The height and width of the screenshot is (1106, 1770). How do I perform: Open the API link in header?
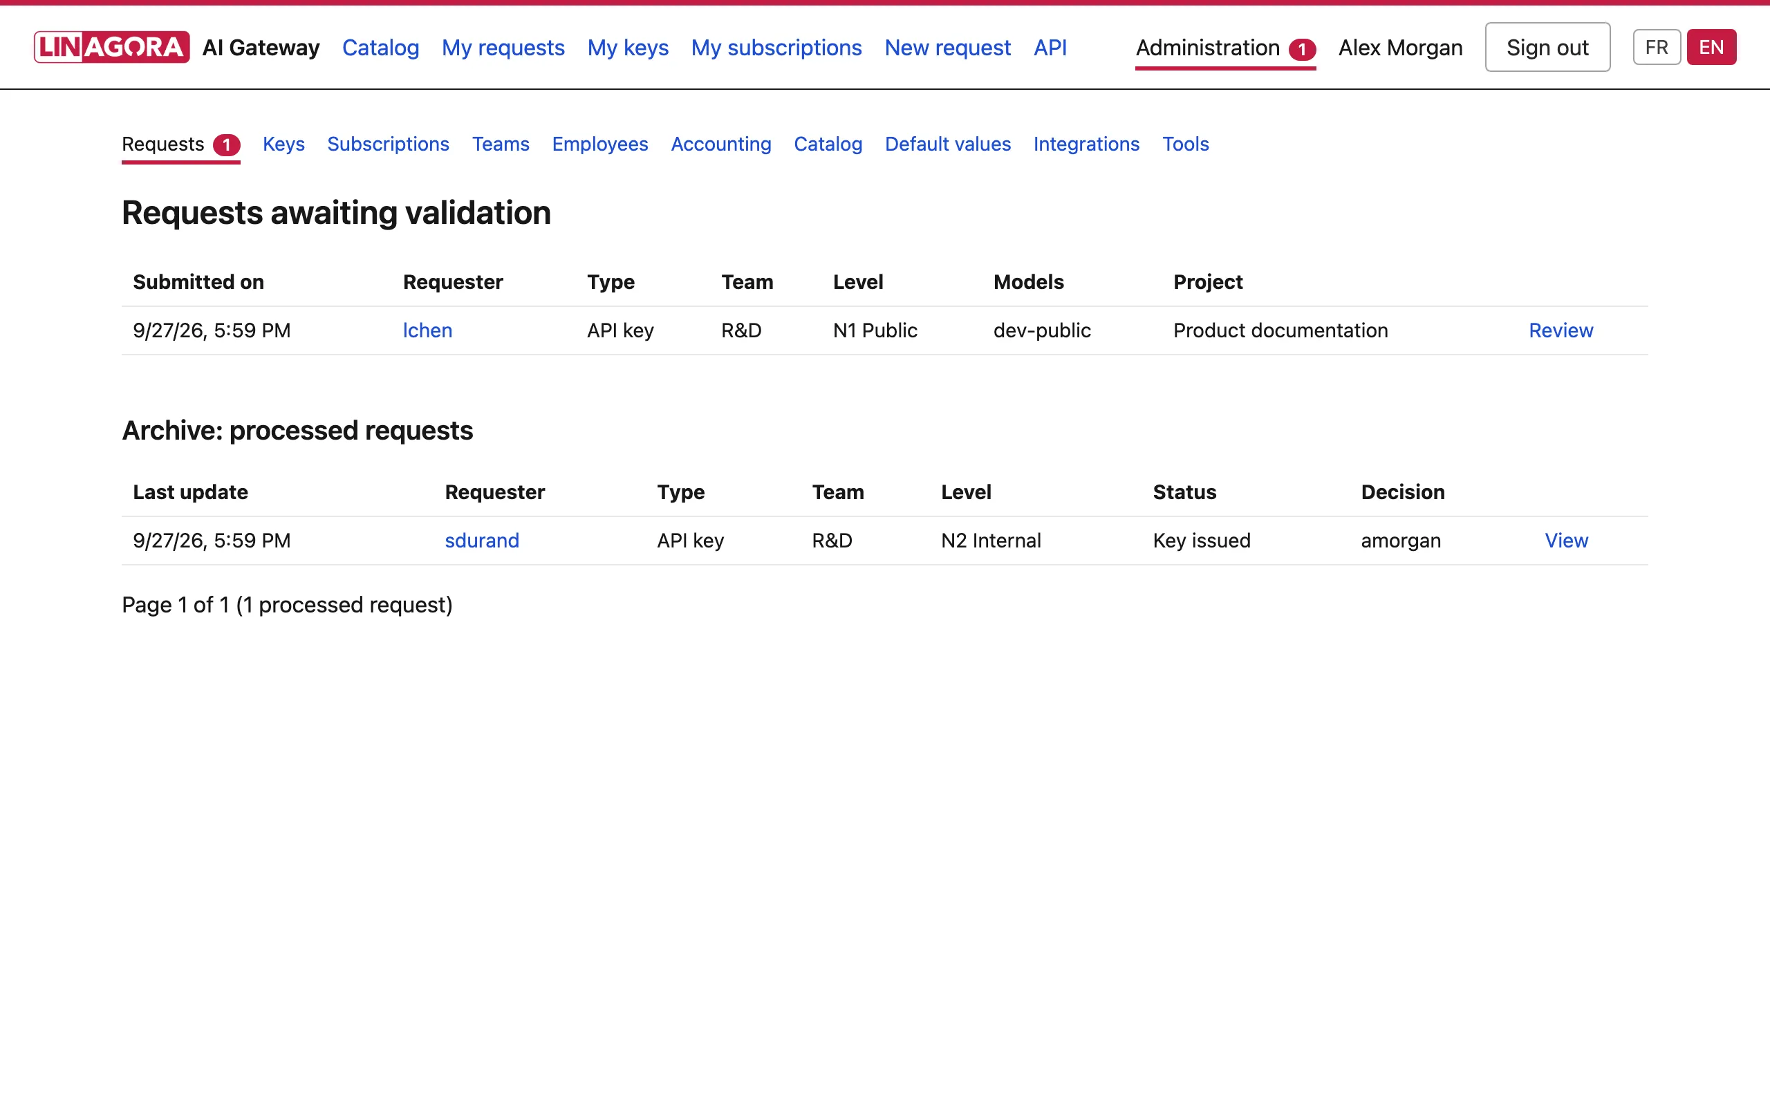[x=1050, y=48]
